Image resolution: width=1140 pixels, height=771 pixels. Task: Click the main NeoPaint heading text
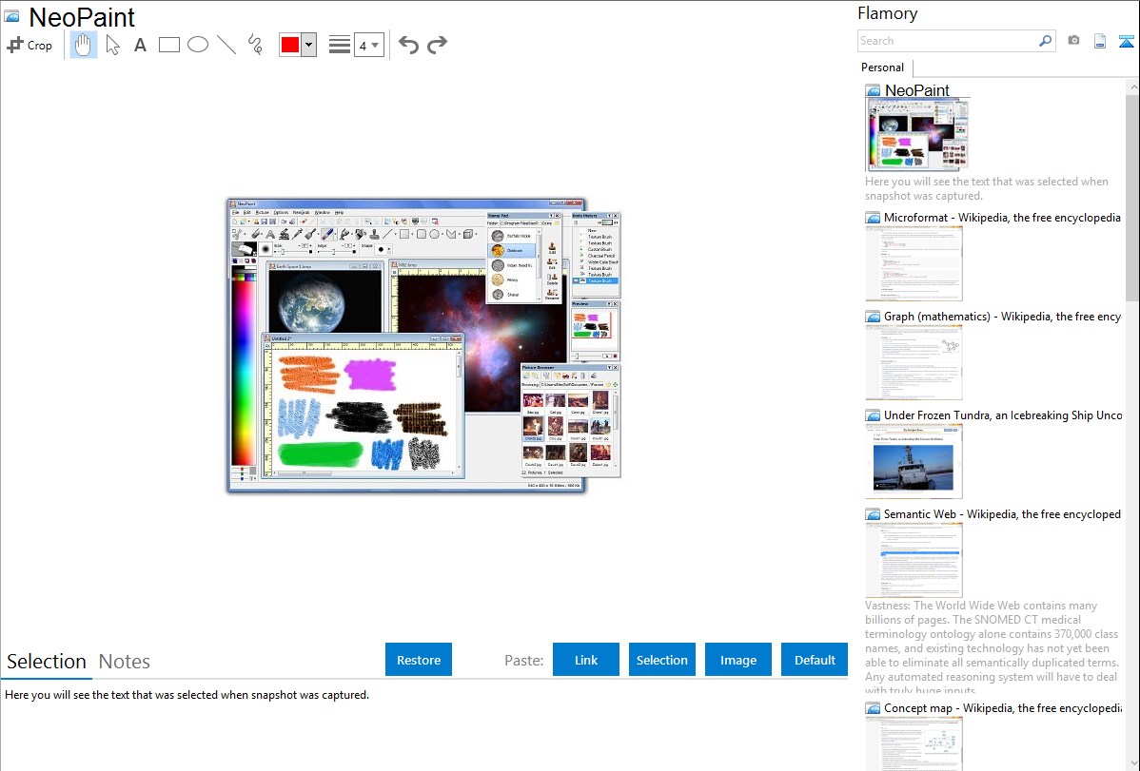[82, 17]
